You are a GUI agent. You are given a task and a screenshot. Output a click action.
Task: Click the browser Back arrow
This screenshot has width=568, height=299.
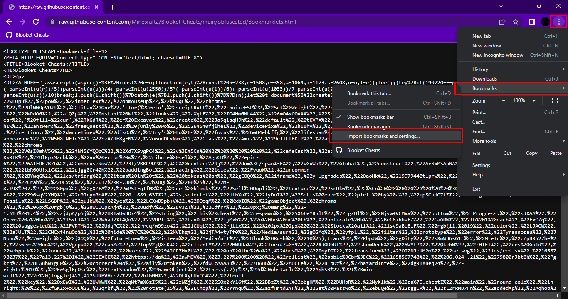pyautogui.click(x=9, y=22)
